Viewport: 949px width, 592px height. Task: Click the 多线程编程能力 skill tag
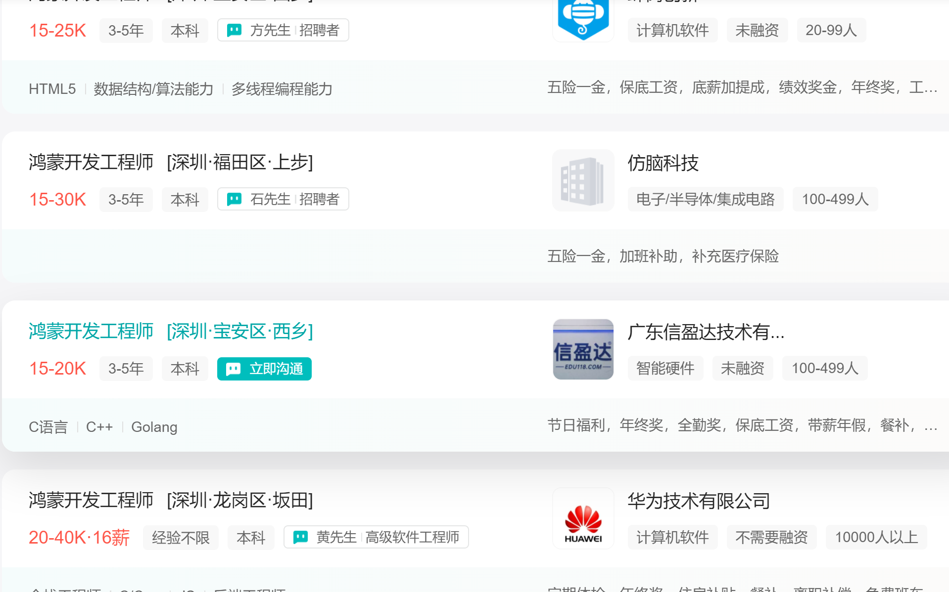[282, 89]
